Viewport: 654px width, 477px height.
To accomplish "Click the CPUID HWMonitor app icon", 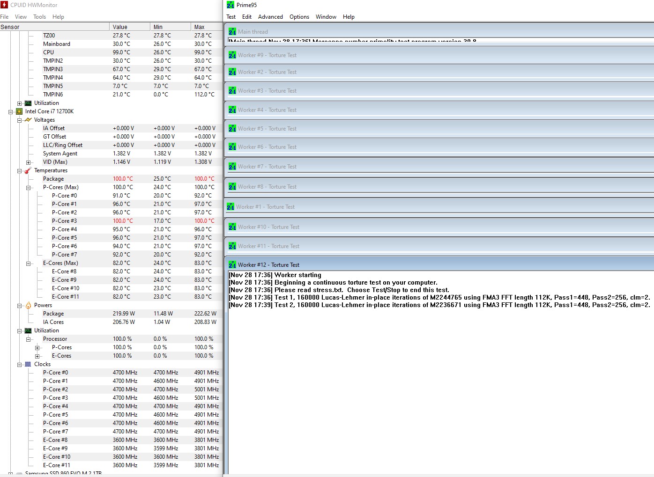I will tap(5, 5).
